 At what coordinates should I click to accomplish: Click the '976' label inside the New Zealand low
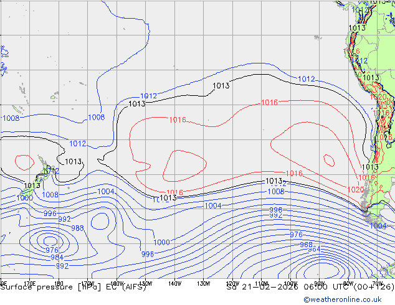[x=52, y=250]
